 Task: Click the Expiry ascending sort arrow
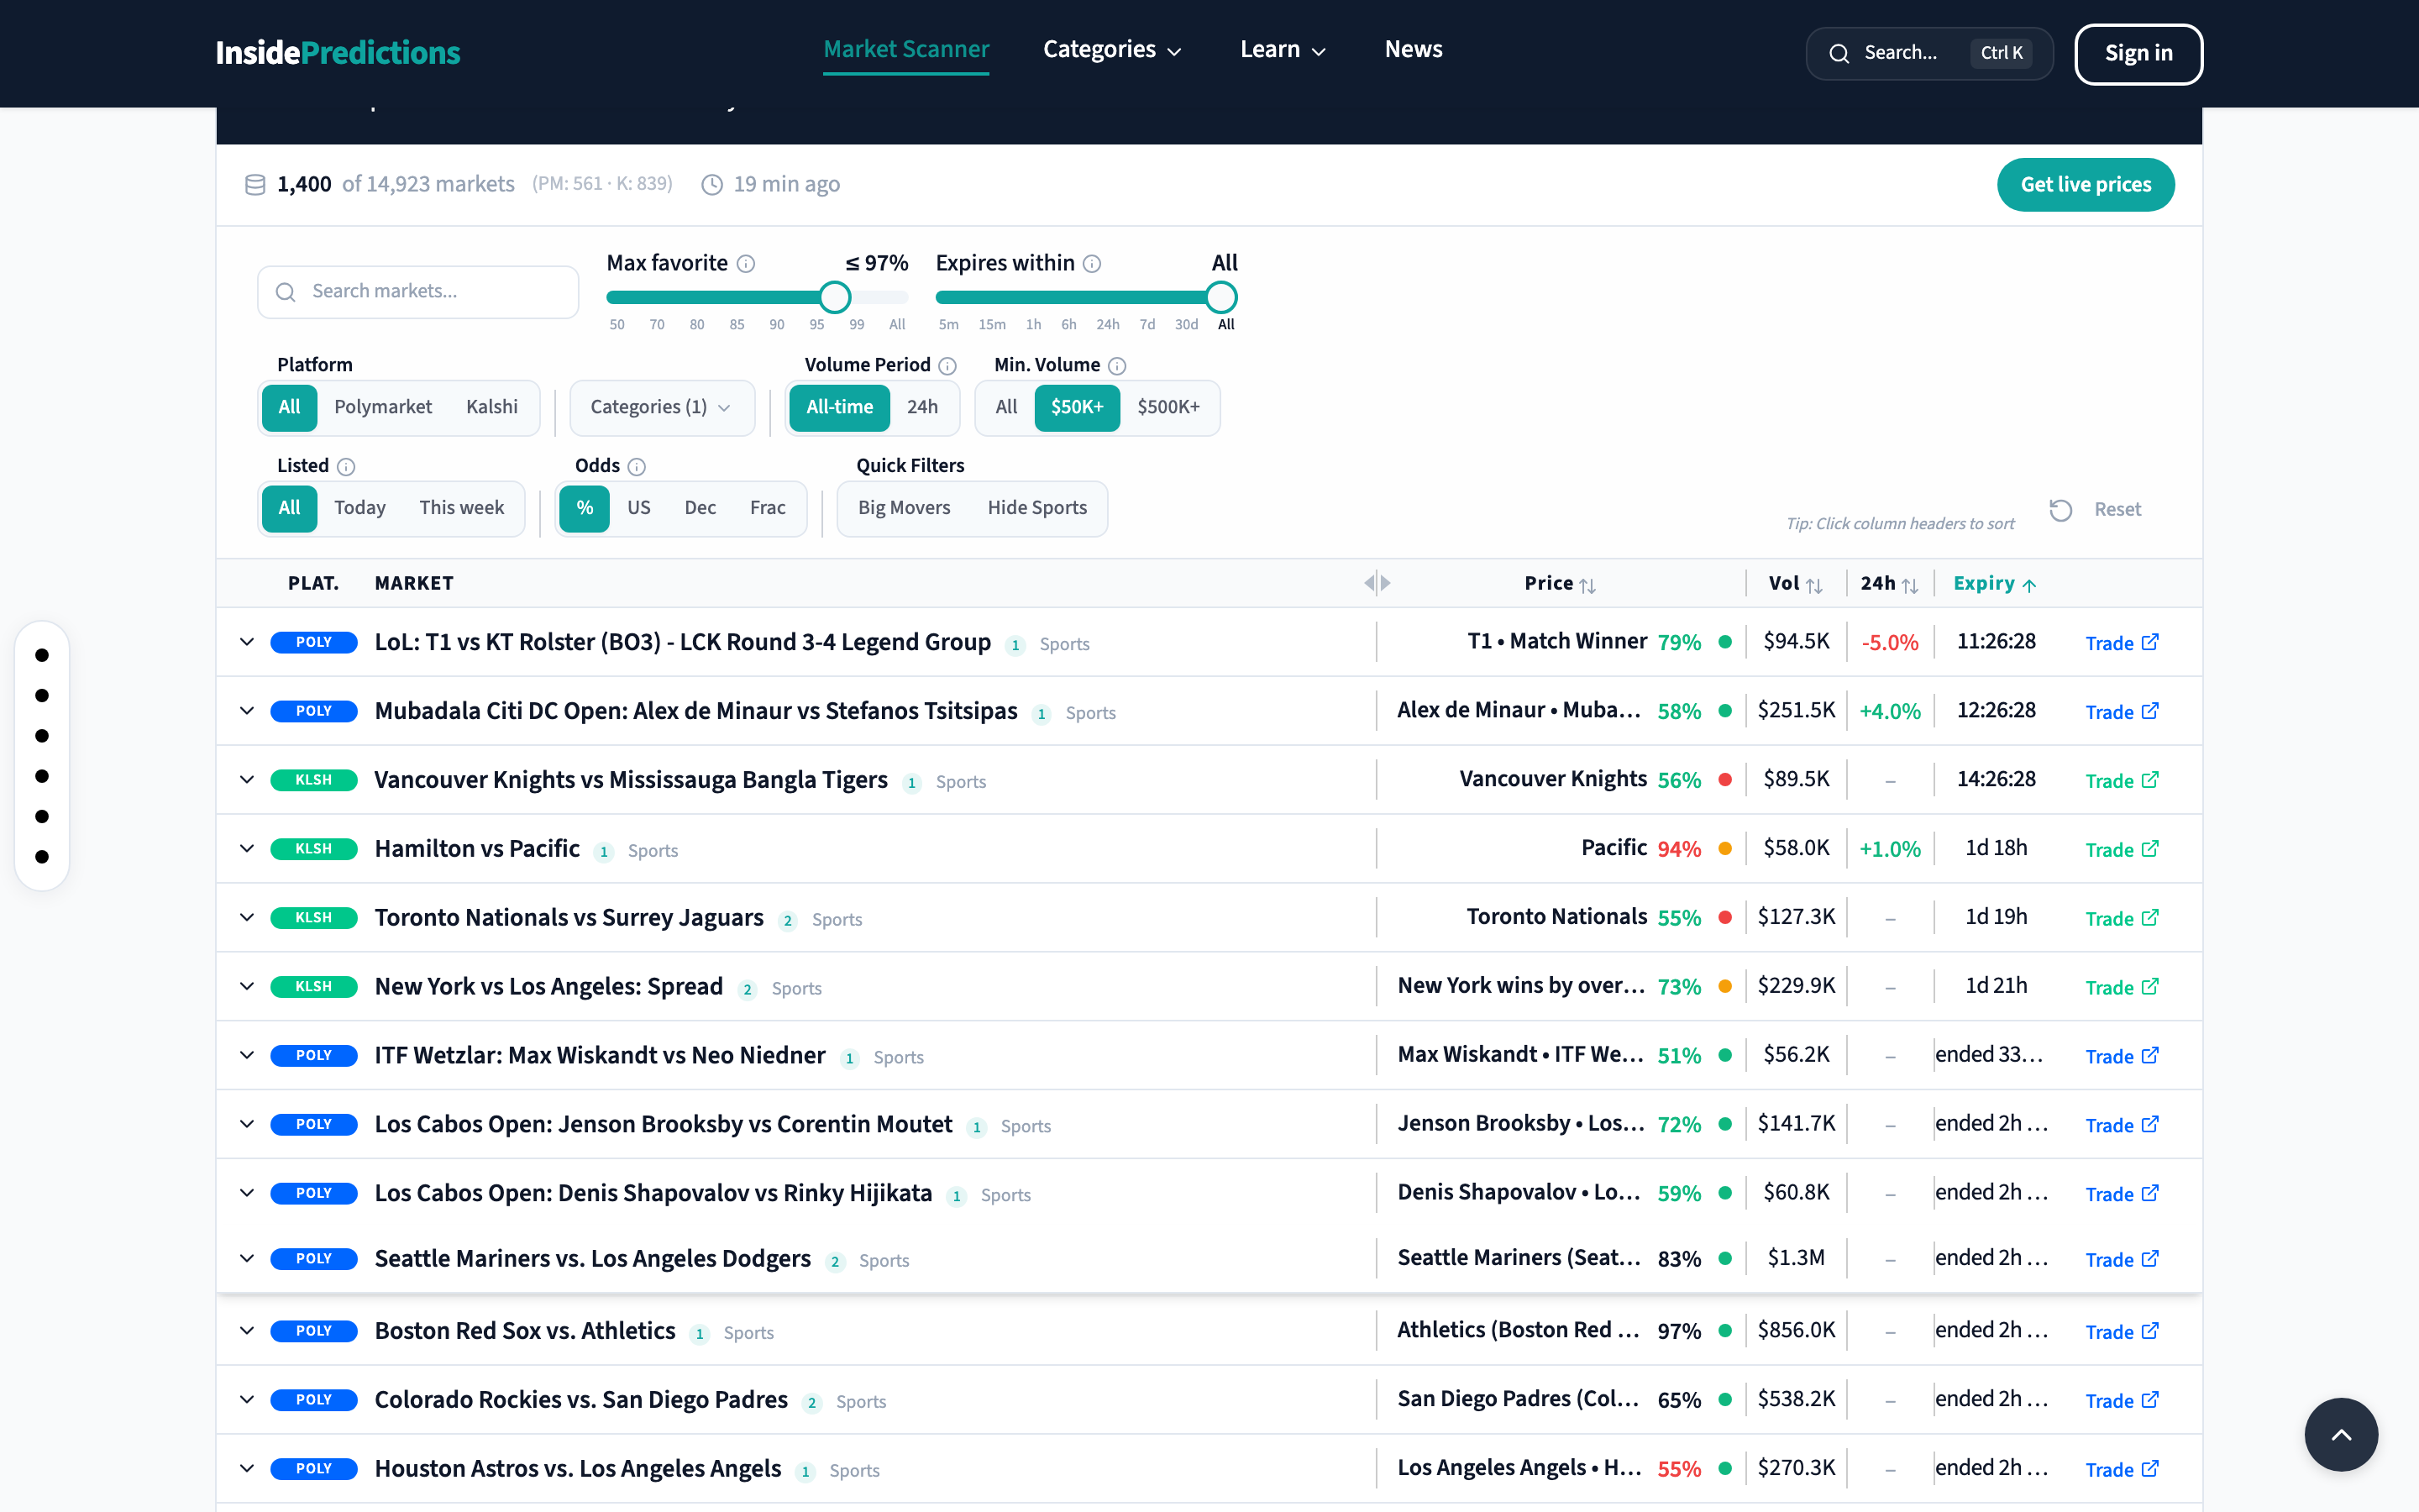point(2029,585)
